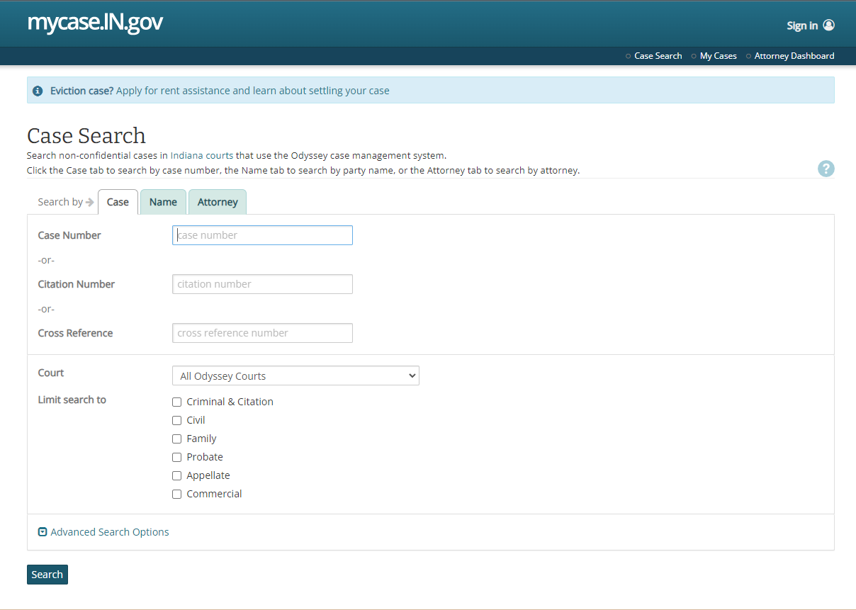This screenshot has height=610, width=856.
Task: Open the help question mark icon
Action: pos(826,169)
